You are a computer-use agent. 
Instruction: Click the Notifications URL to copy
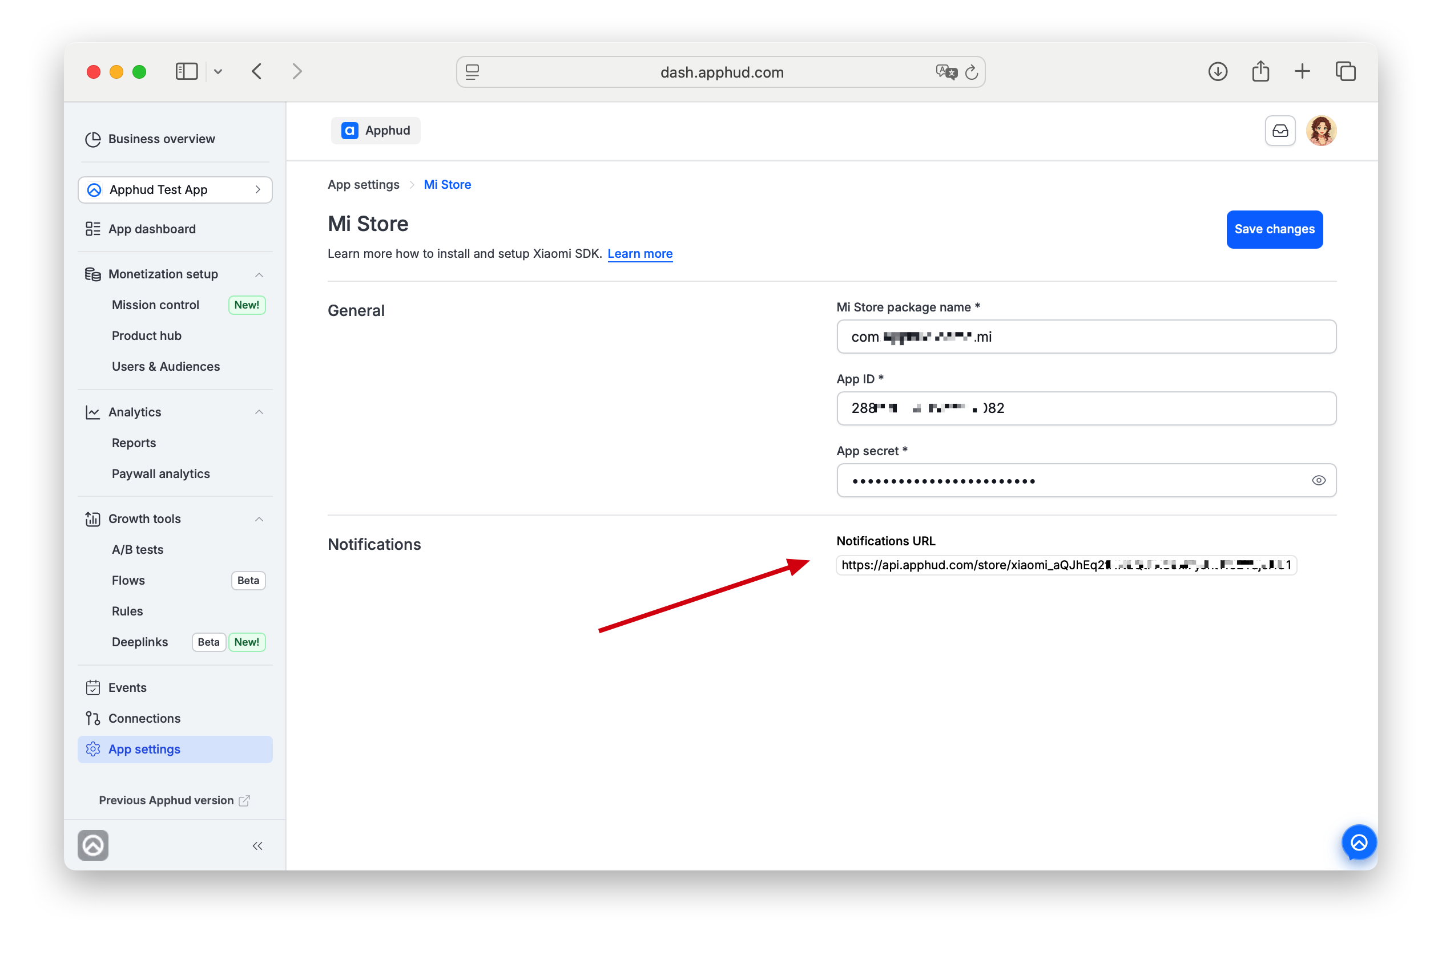[1066, 565]
